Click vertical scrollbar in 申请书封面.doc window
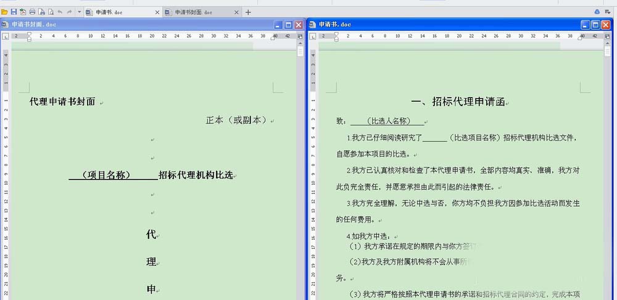 point(300,170)
